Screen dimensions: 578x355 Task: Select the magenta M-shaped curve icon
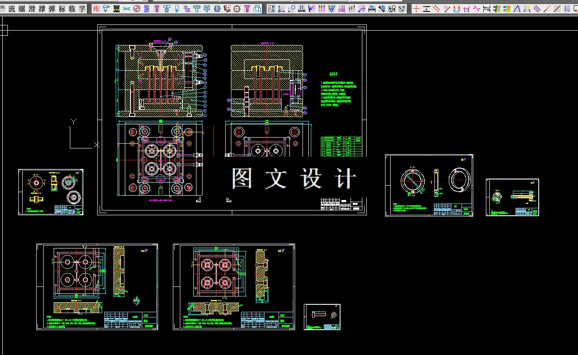click(467, 8)
